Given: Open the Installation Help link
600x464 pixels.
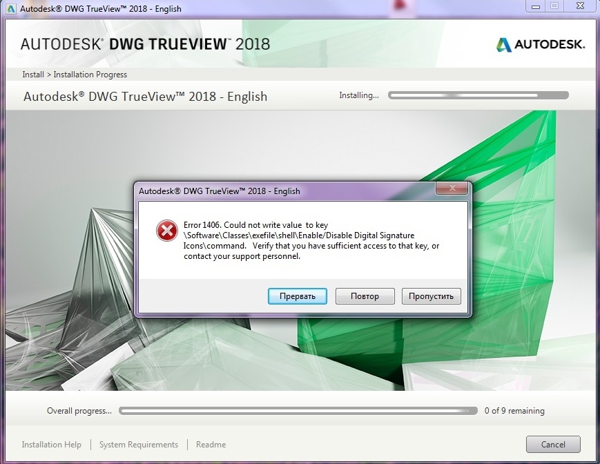Looking at the screenshot, I should click(x=51, y=445).
